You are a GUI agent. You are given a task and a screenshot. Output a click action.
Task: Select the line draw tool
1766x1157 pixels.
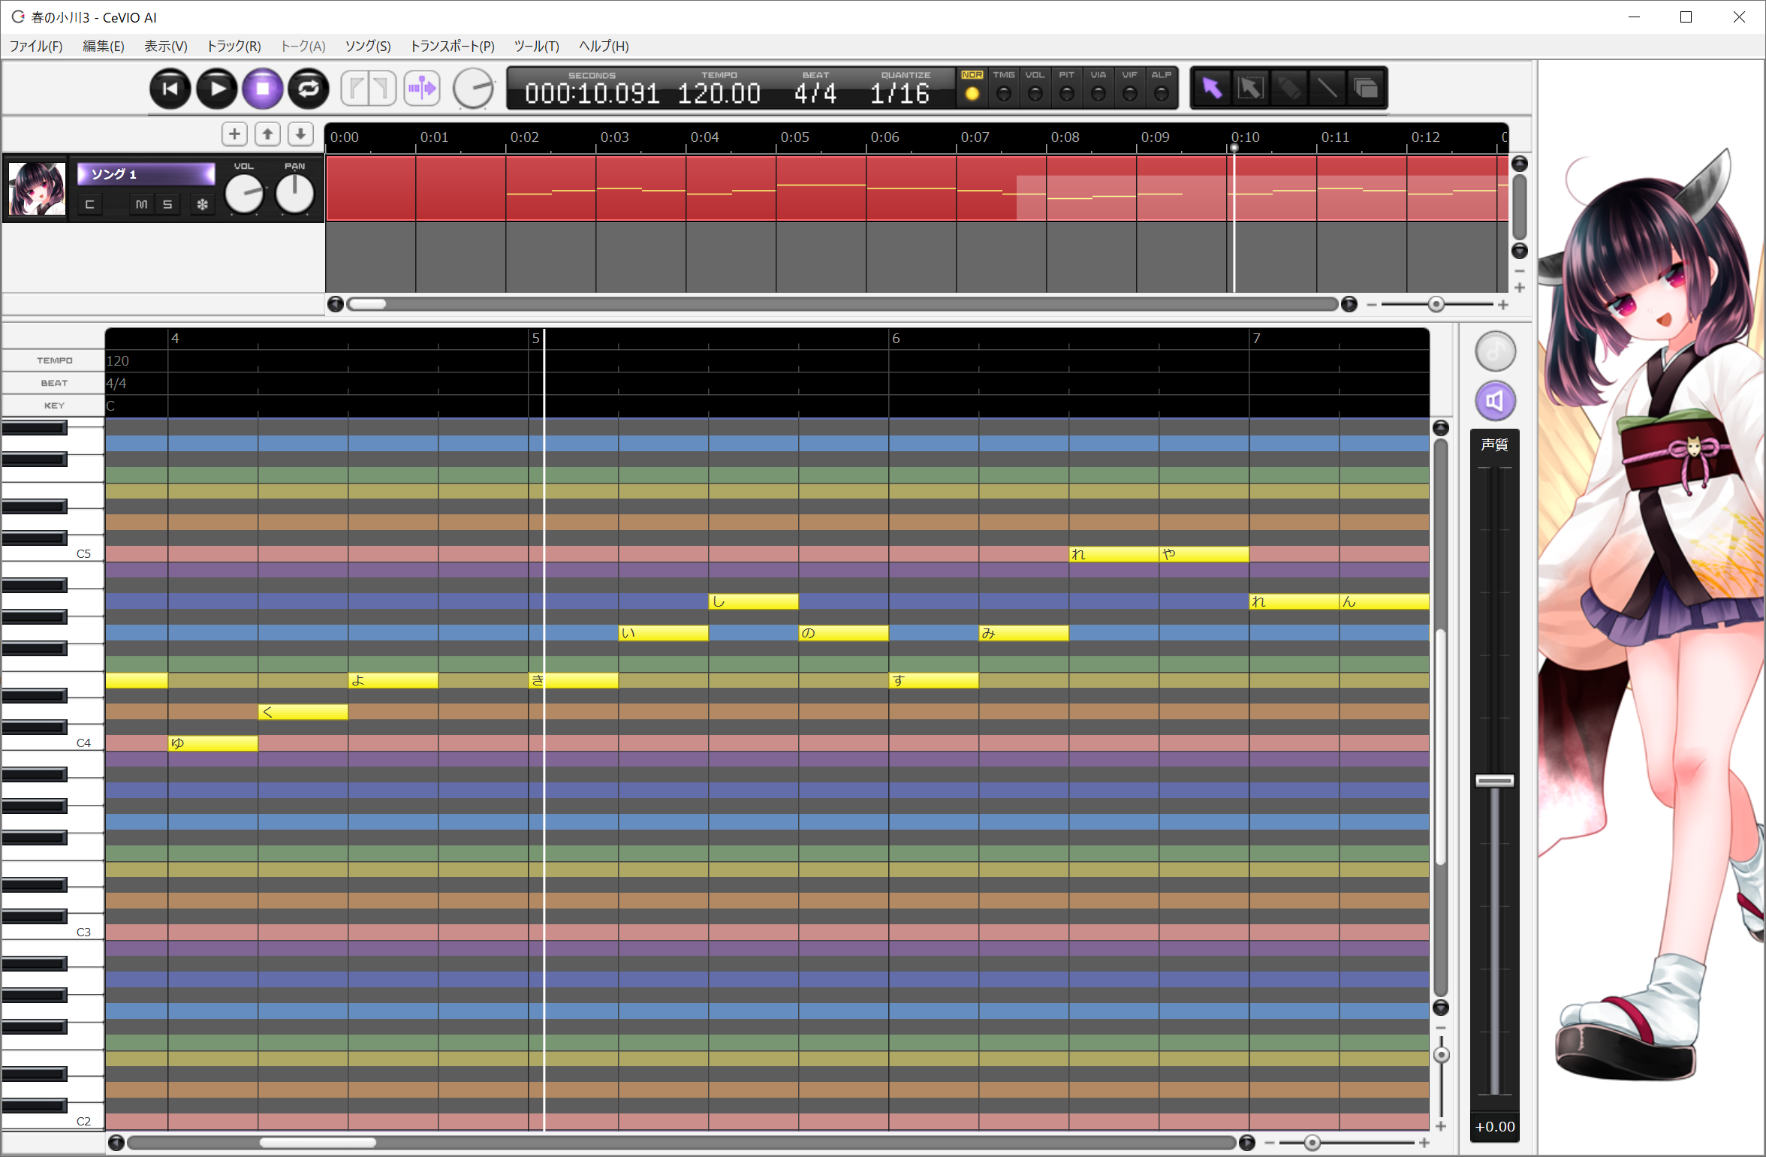click(1327, 89)
